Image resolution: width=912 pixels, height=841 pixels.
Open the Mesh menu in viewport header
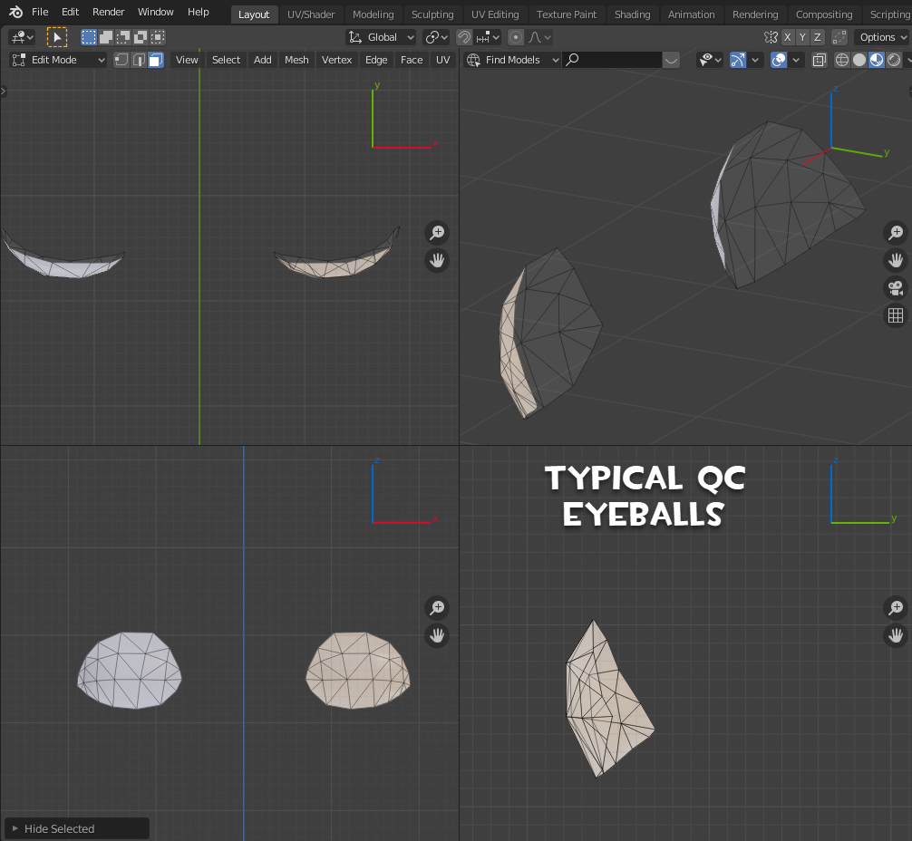click(x=296, y=60)
